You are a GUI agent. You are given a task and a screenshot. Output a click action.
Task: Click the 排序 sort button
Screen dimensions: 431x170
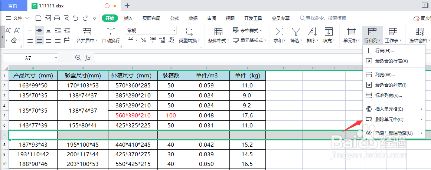(312, 36)
